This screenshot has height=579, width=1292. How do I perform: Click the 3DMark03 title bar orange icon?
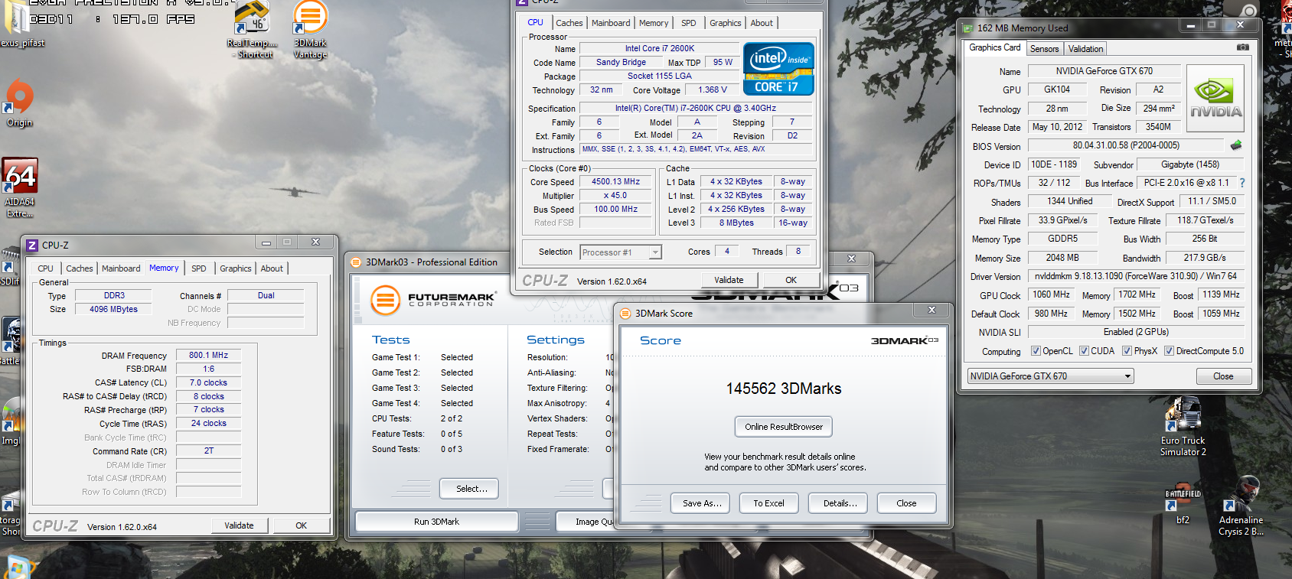356,262
